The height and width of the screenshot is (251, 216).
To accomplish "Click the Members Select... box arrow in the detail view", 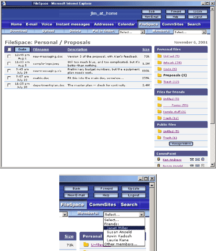I will [x=141, y=215].
